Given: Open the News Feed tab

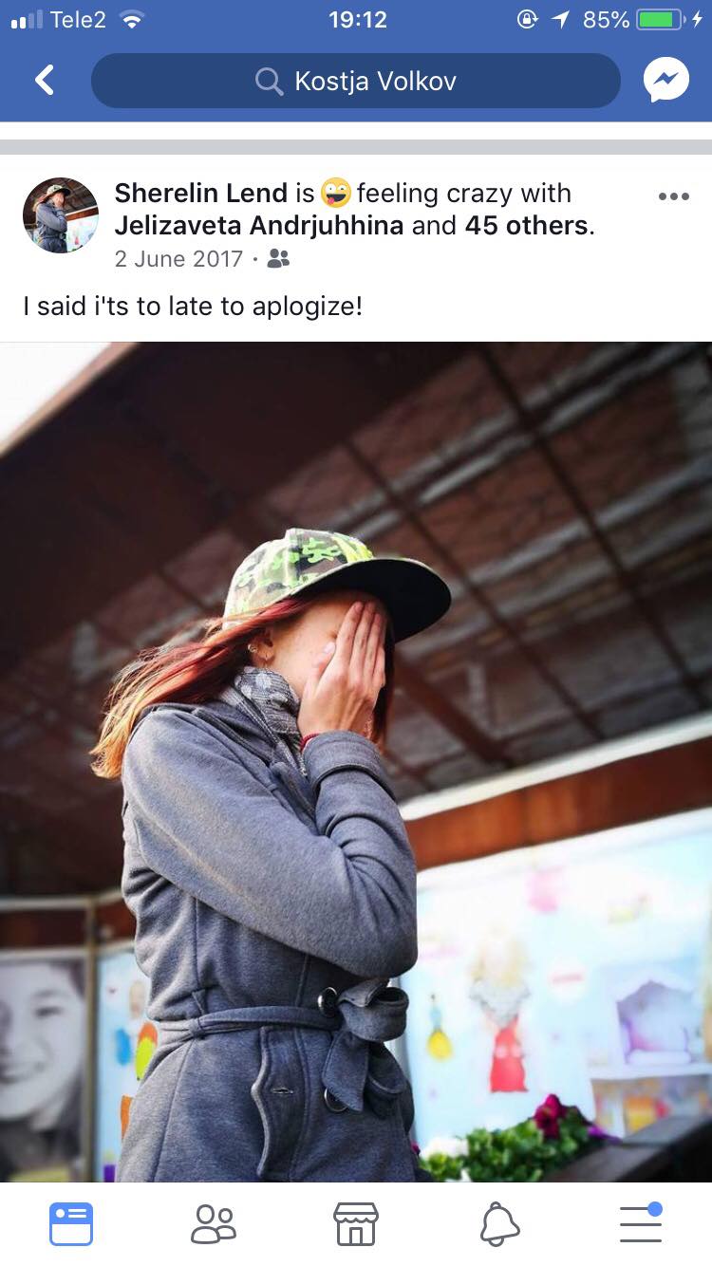Looking at the screenshot, I should pos(71,1223).
